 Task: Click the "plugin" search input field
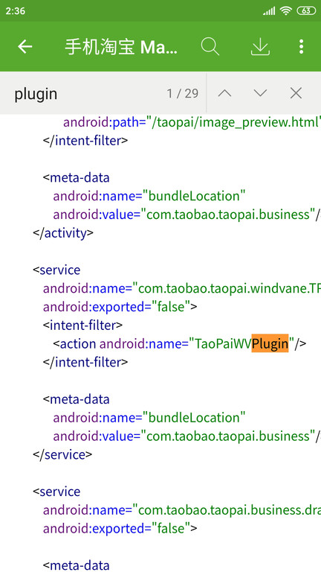click(x=88, y=93)
